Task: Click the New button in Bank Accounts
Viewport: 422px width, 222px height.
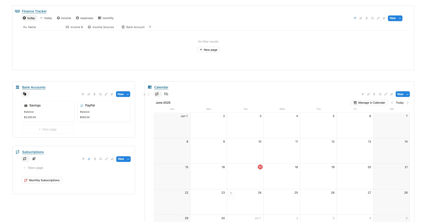Action: click(x=121, y=94)
